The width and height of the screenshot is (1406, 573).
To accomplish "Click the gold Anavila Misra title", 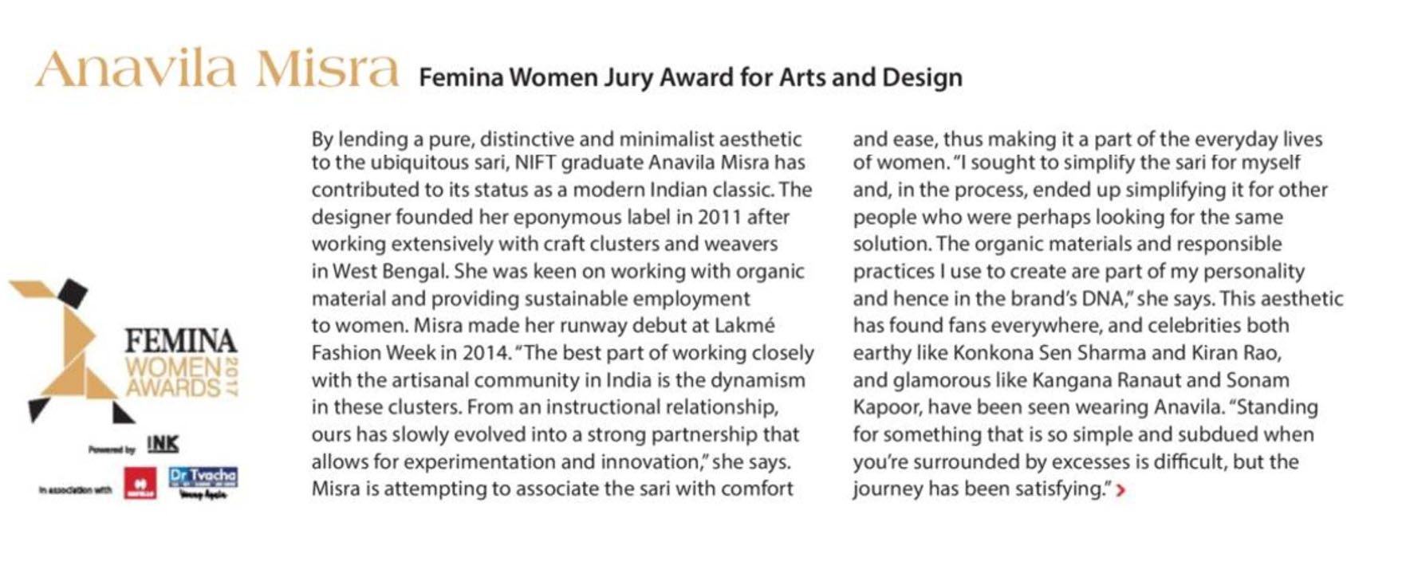I will click(x=216, y=70).
